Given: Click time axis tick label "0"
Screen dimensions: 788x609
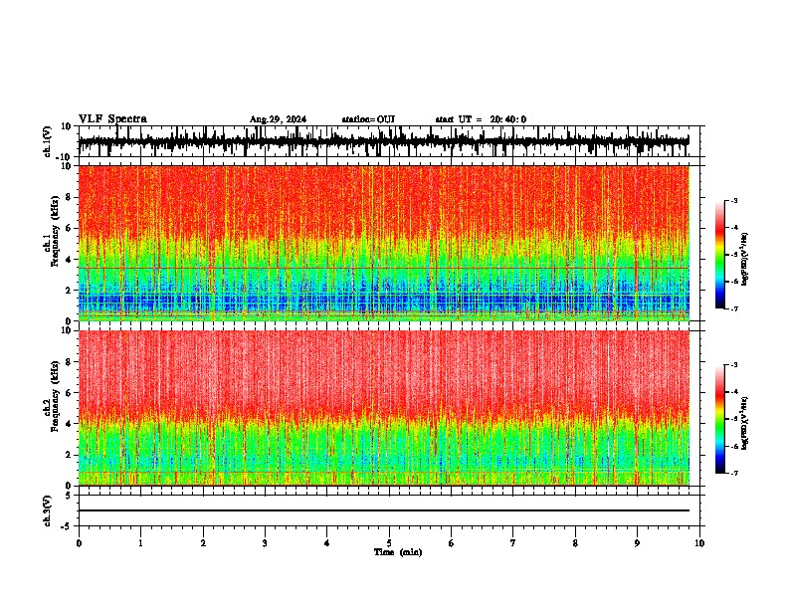Looking at the screenshot, I should click(x=79, y=543).
